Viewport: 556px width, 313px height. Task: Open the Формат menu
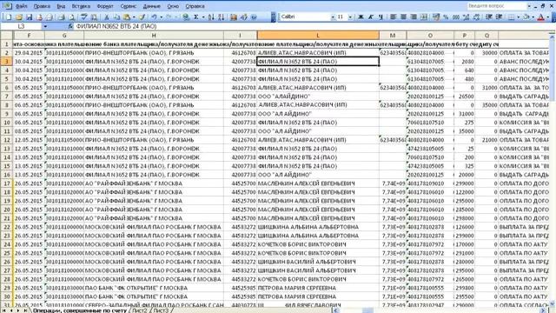105,6
